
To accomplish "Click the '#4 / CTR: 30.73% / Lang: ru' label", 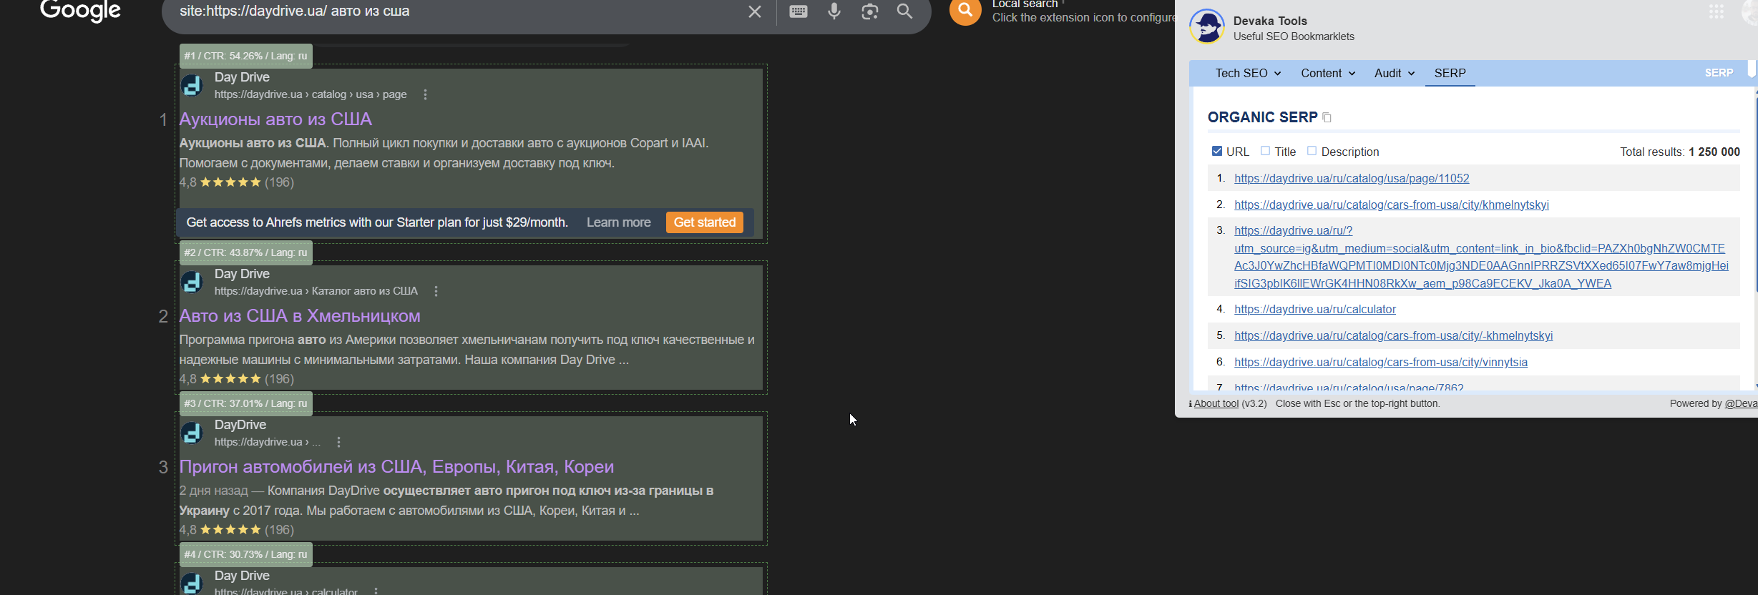I will (245, 554).
